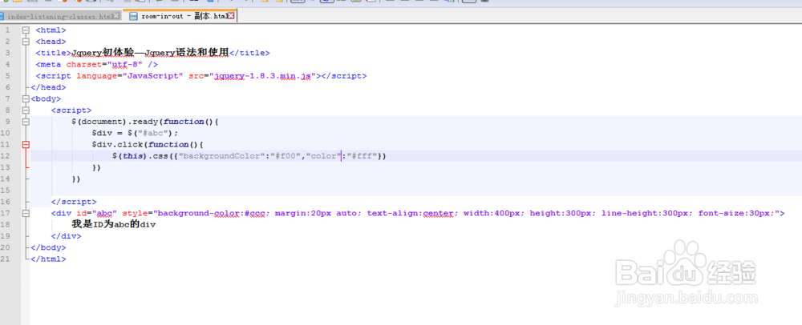Click the </body> closing tag
The image size is (802, 325).
tap(48, 247)
